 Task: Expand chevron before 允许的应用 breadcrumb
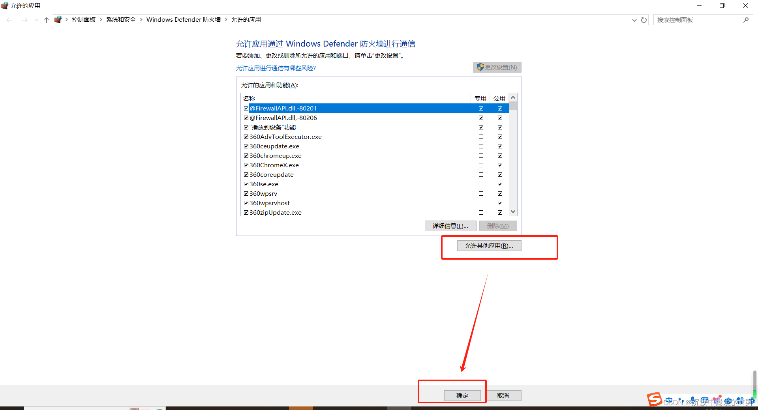point(226,20)
